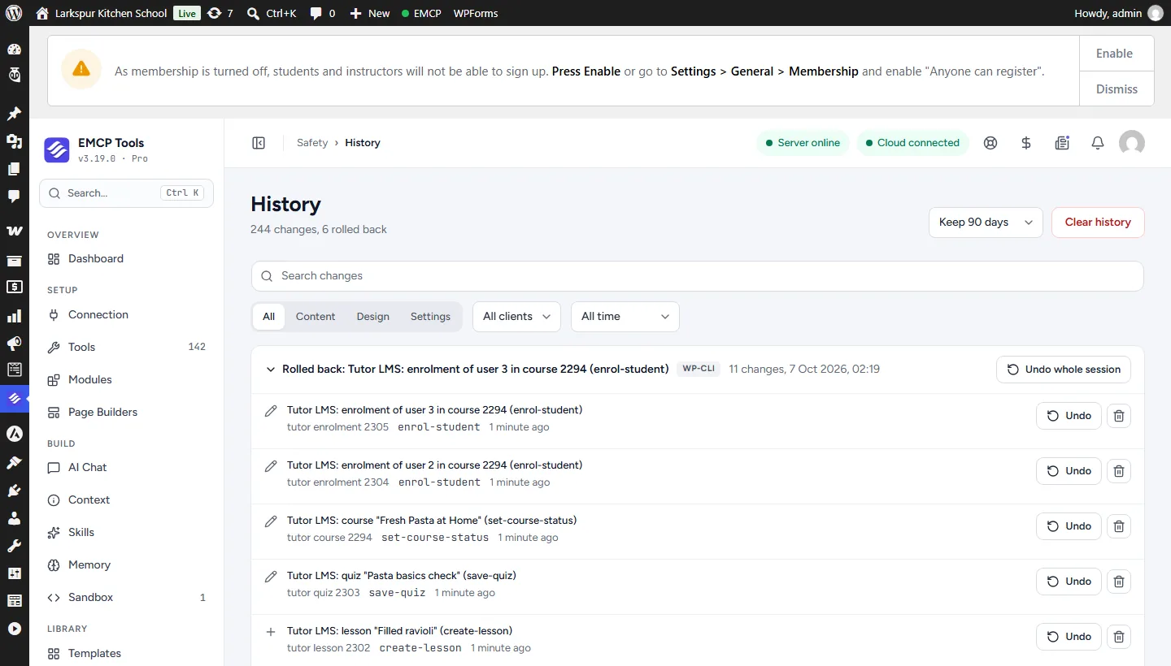
Task: Click the sidebar Search box
Action: 126,193
